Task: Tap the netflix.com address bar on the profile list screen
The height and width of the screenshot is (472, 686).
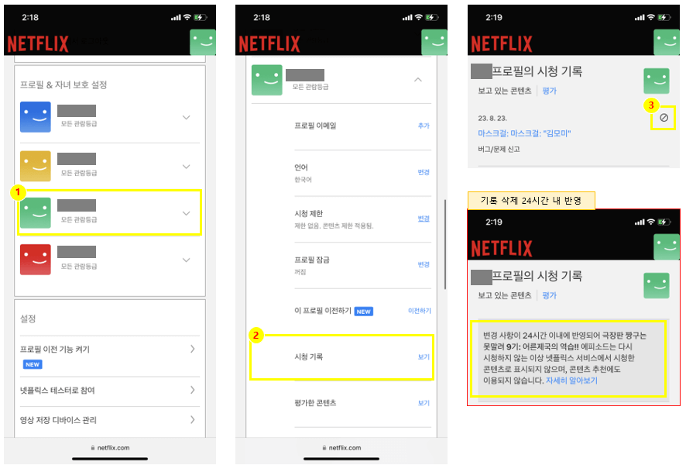Action: click(x=110, y=447)
